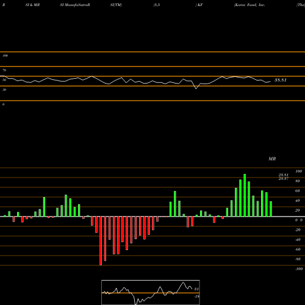
Task: Click the MR axis label 40
Action: 298,201
